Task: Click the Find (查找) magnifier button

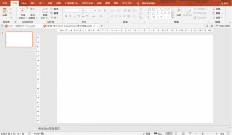Action: [216, 9]
